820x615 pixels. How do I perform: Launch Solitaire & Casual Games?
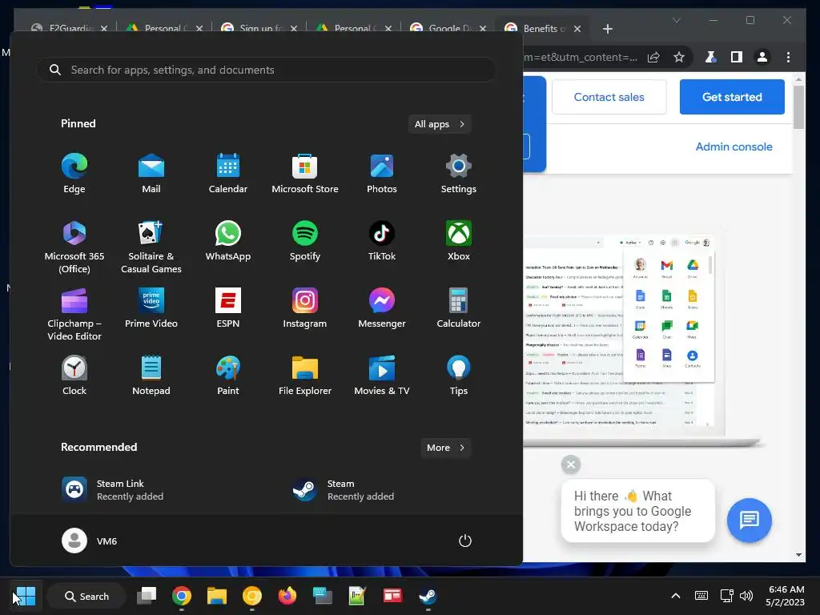click(151, 247)
